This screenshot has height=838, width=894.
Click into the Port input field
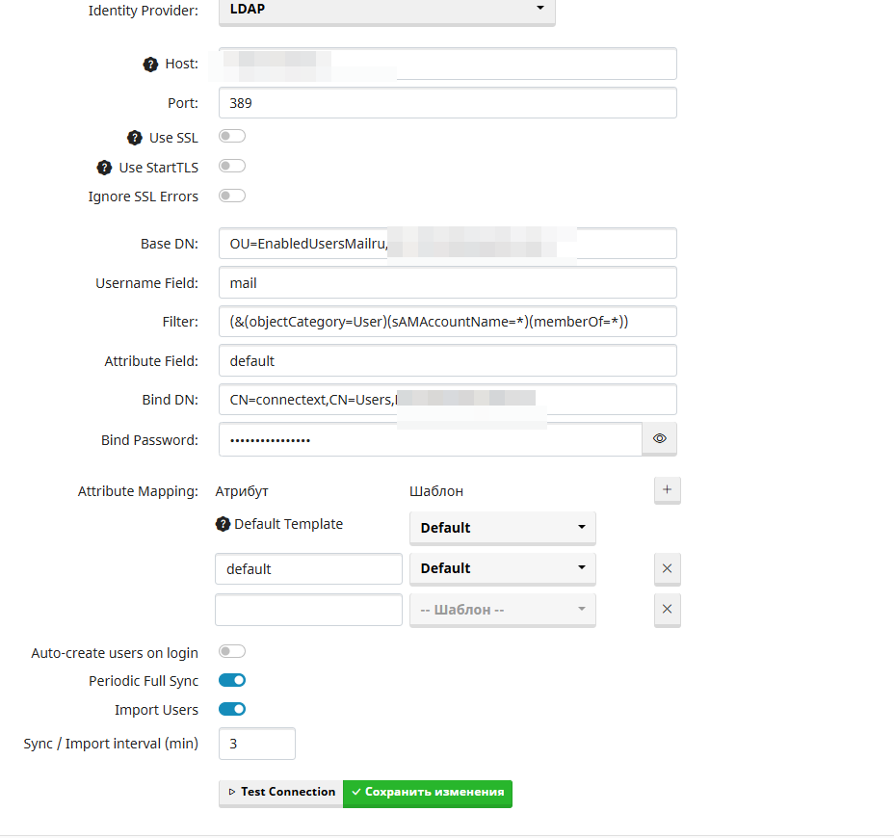(x=447, y=103)
